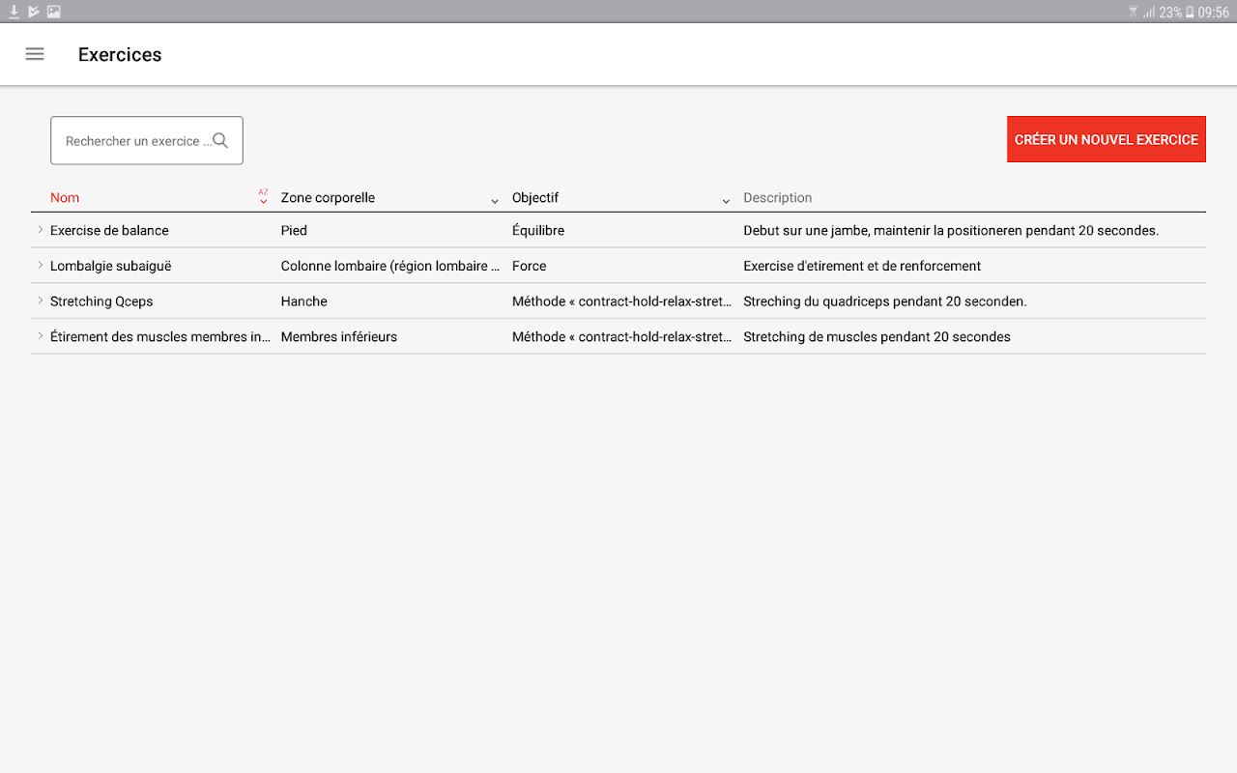This screenshot has width=1237, height=773.
Task: Open the hamburger navigation menu
Action: pyautogui.click(x=35, y=54)
